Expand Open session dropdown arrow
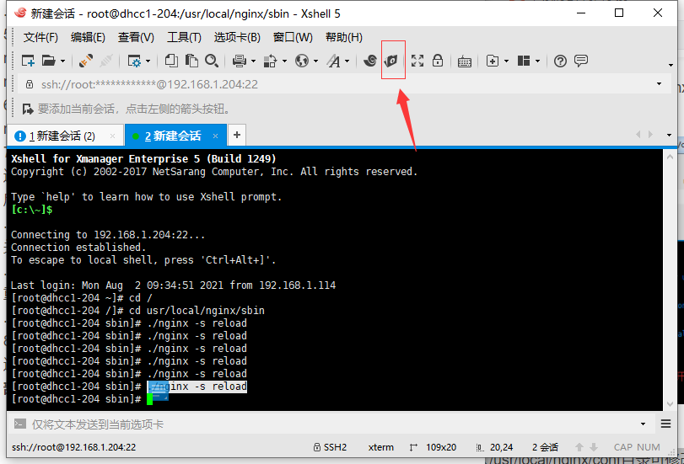Screen dimensions: 684x464 coord(62,61)
